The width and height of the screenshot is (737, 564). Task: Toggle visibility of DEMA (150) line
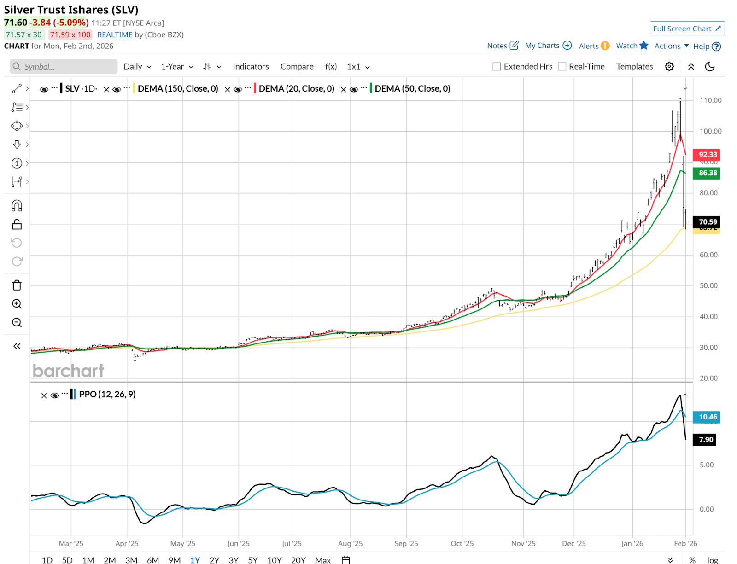click(117, 89)
